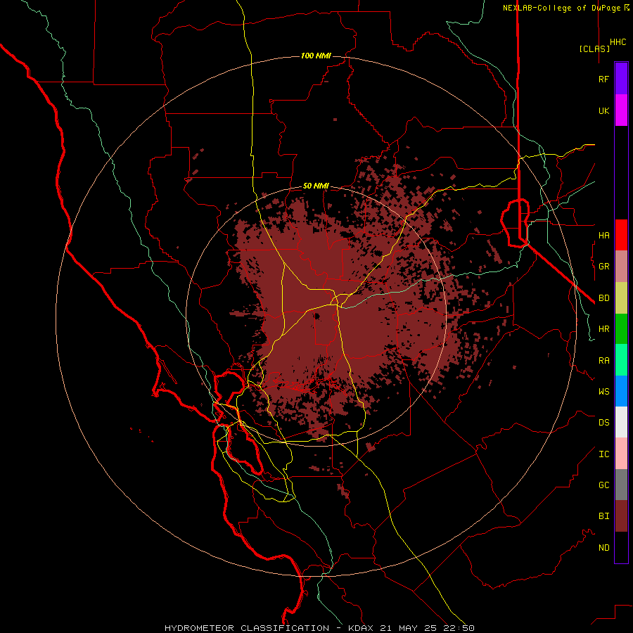Click the WS legend label

tap(603, 392)
